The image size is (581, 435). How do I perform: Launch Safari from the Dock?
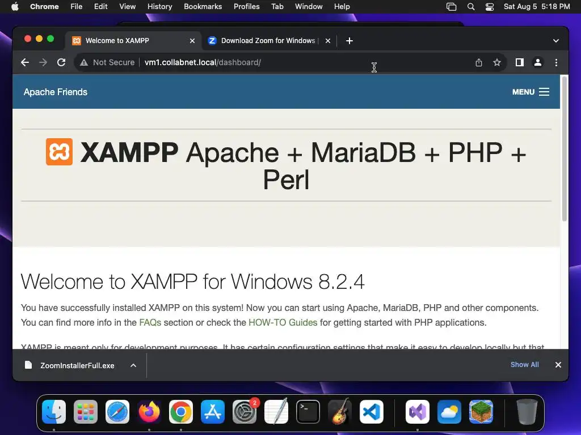(117, 412)
